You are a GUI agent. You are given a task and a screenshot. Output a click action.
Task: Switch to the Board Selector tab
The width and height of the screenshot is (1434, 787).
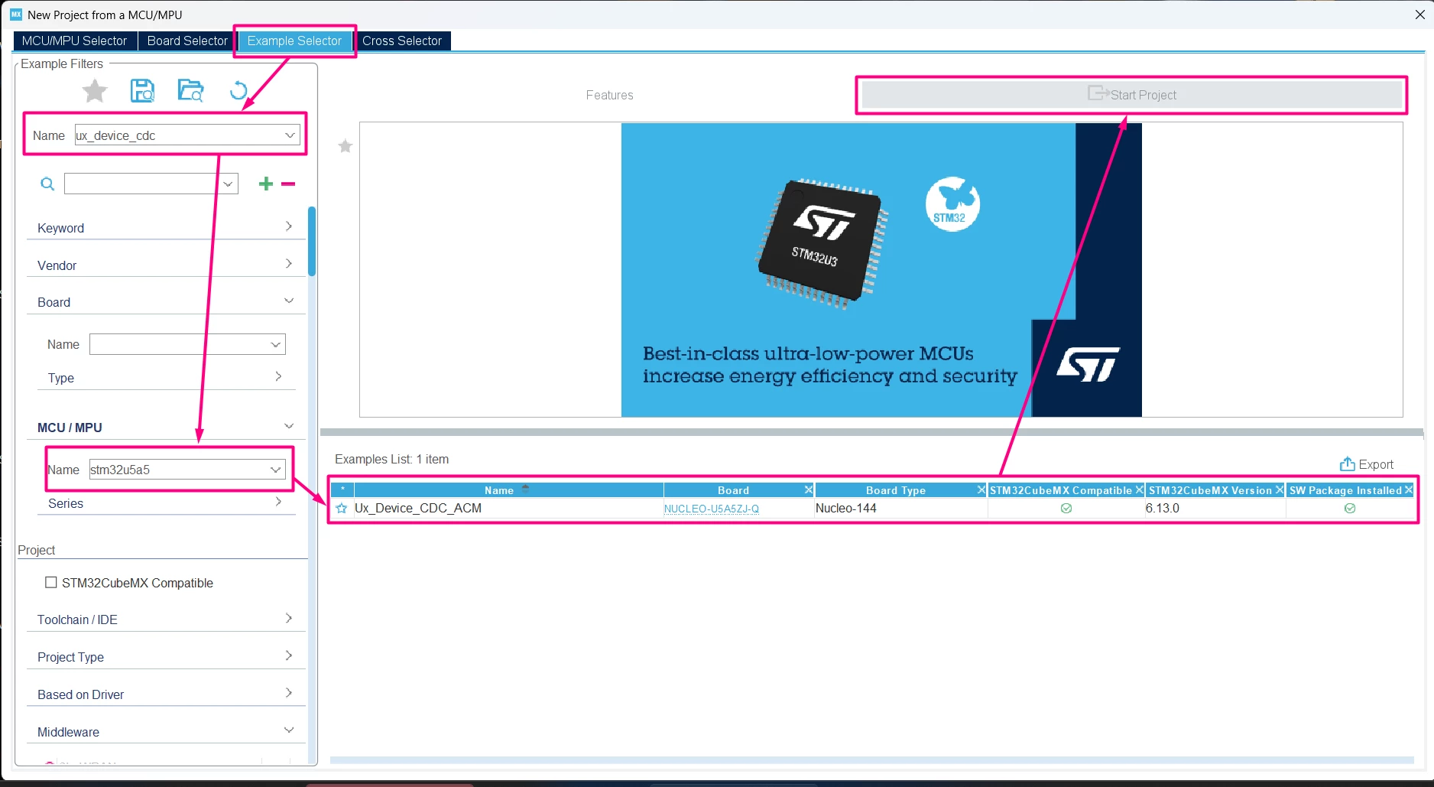tap(187, 41)
